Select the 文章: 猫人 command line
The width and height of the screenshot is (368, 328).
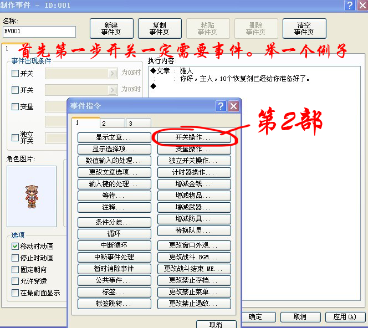point(172,70)
